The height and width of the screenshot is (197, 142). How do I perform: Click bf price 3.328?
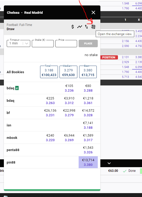88,115
